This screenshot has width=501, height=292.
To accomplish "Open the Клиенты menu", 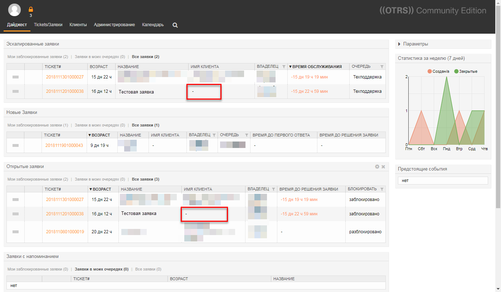I will 78,25.
